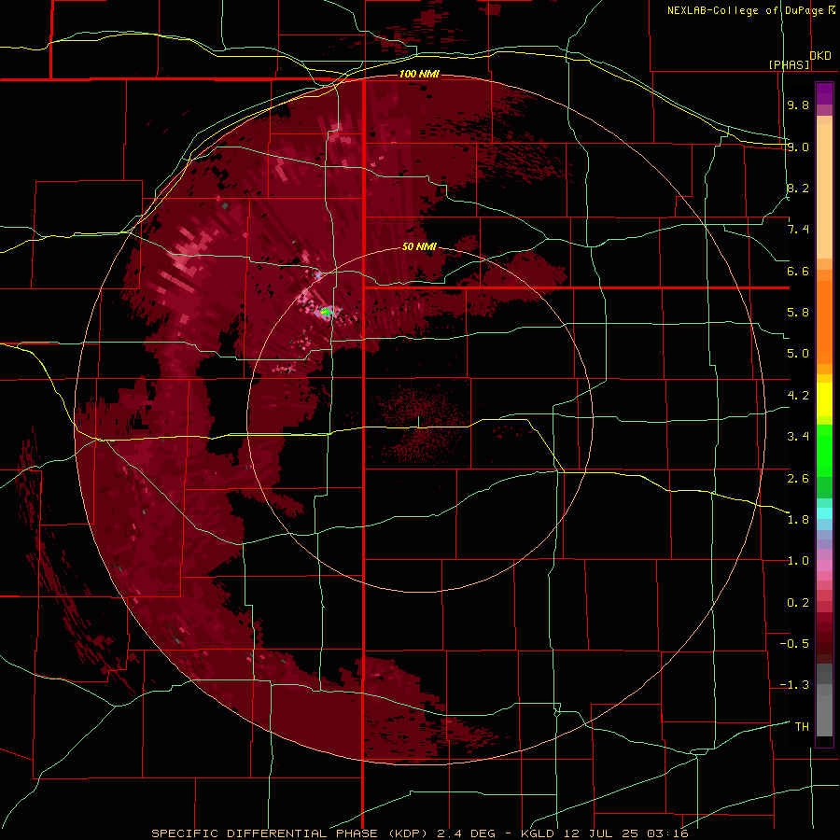The height and width of the screenshot is (840, 840).
Task: Click the 9.0 scale value
Action: (798, 147)
